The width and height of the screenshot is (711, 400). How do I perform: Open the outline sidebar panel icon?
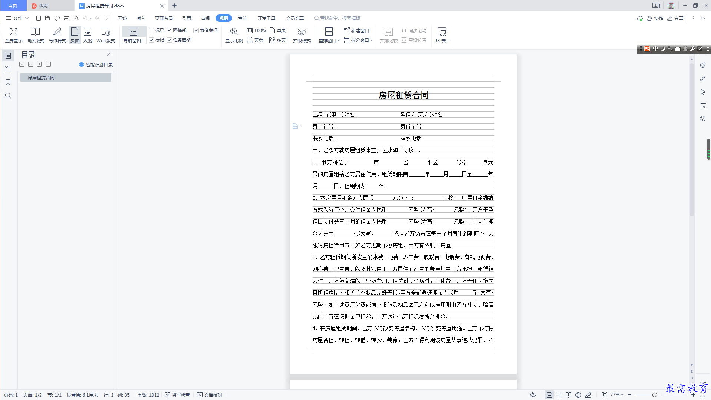coord(8,56)
